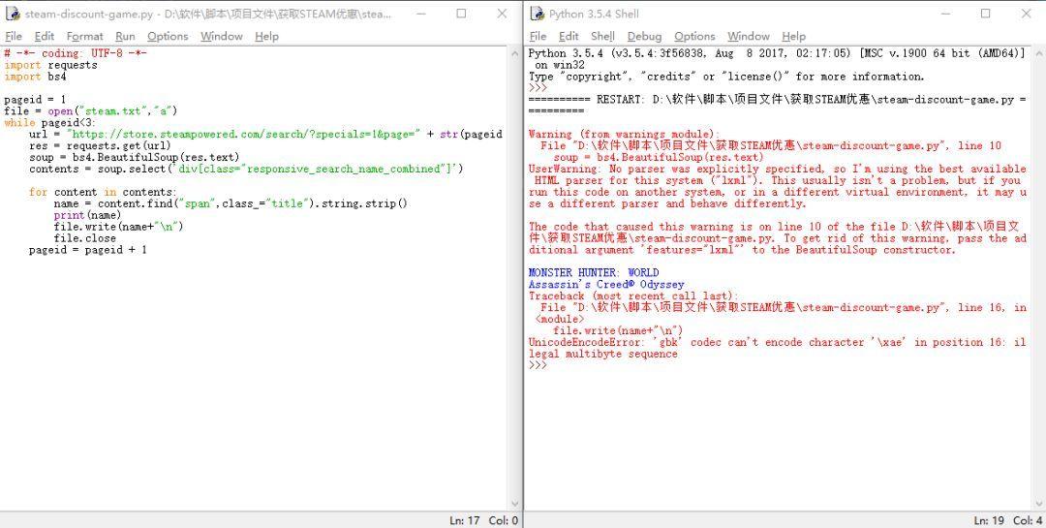Open File menu in Python Shell window

tap(538, 36)
